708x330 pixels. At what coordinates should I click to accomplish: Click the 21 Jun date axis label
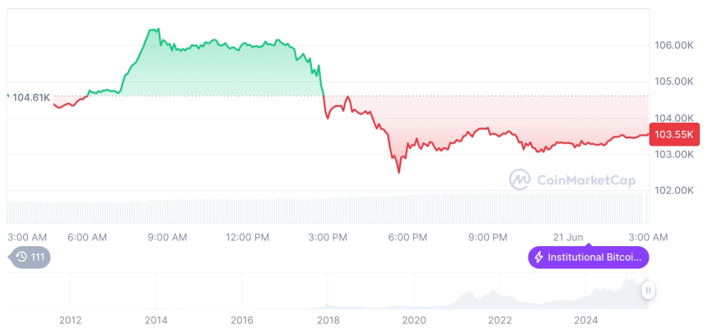[568, 238]
